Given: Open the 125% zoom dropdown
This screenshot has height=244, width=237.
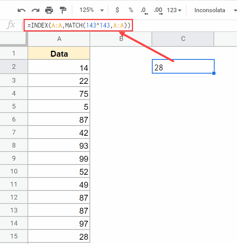Looking at the screenshot, I should click(x=91, y=10).
